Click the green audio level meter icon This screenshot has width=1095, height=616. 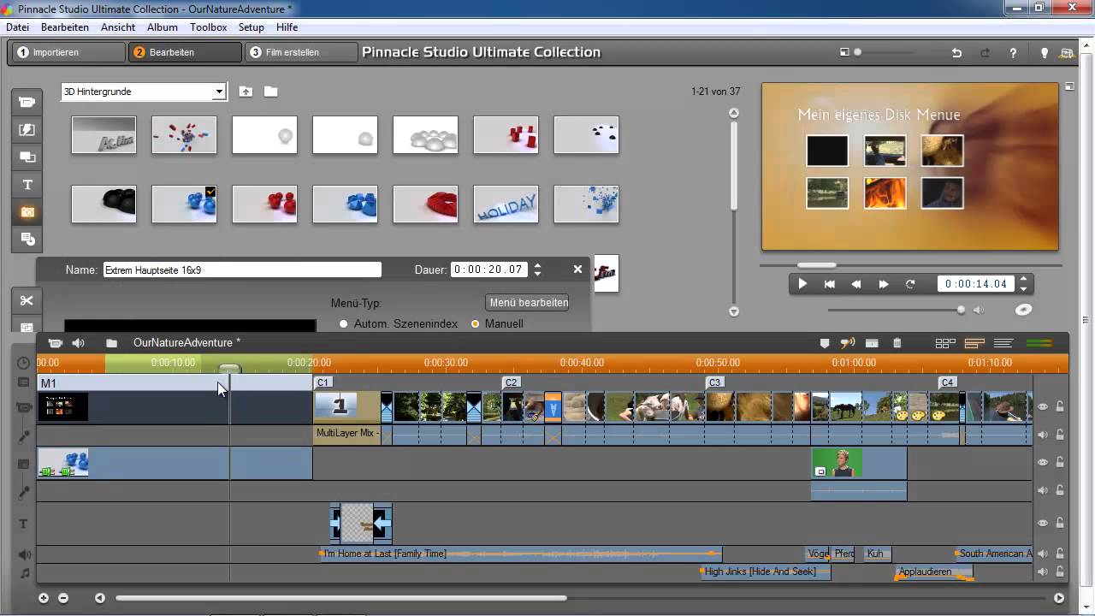[x=1039, y=343]
